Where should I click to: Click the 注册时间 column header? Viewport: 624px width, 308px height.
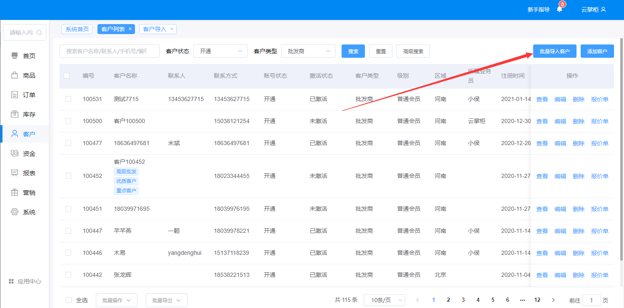click(513, 76)
